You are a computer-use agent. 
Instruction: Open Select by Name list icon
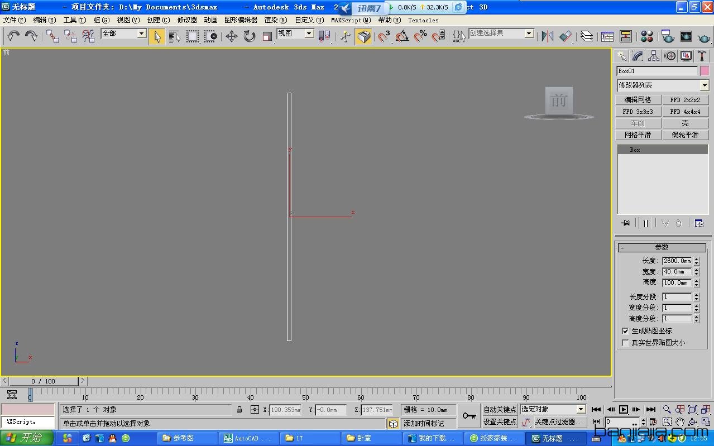pos(175,36)
